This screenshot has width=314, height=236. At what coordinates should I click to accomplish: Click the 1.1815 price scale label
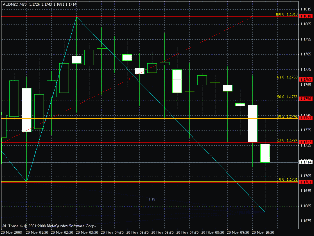[306, 9]
